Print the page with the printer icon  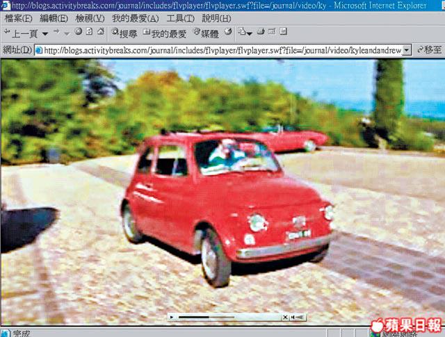click(x=261, y=31)
